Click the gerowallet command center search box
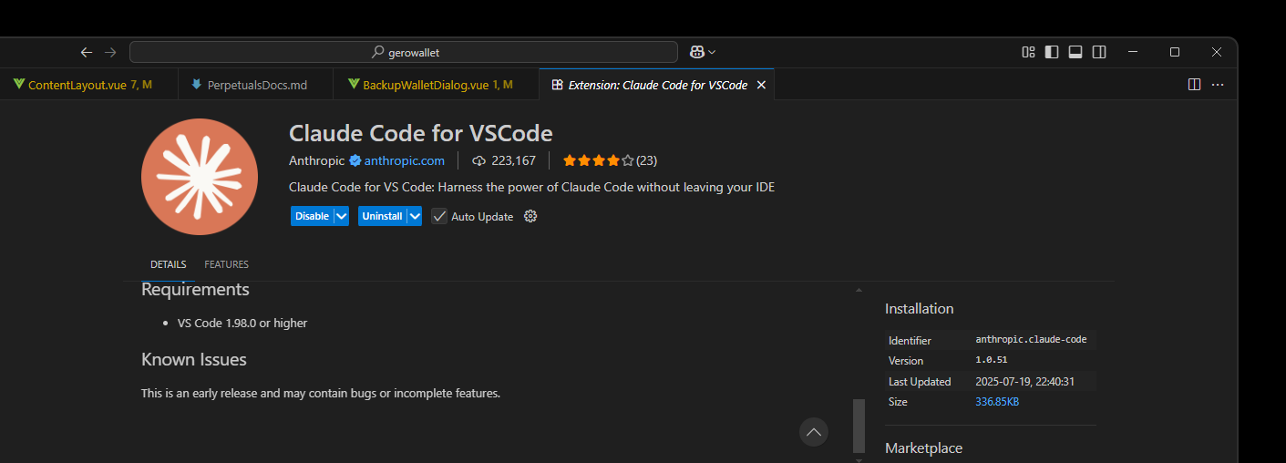Image resolution: width=1286 pixels, height=463 pixels. 404,52
